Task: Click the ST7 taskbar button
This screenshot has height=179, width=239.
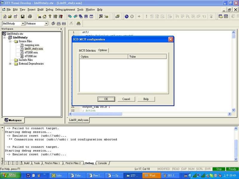Action: coord(132,175)
